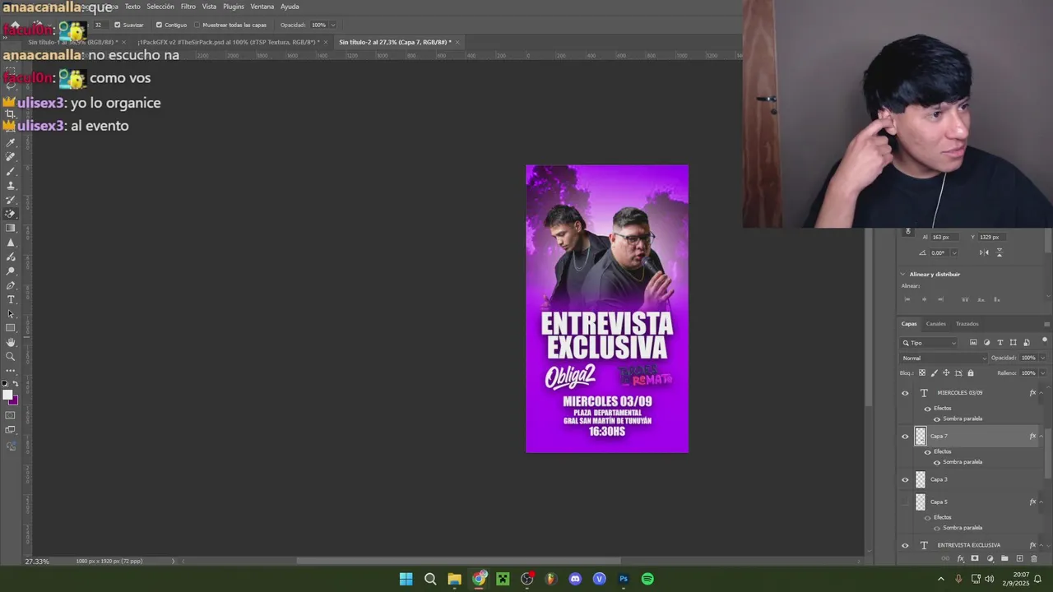
Task: Select the Crop tool
Action: coord(11,114)
